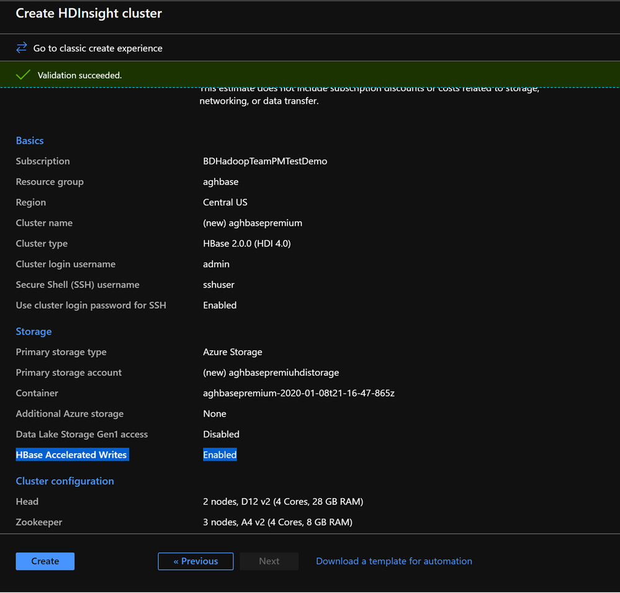The image size is (620, 593).
Task: Click the Zookeeper node label
Action: click(x=39, y=522)
